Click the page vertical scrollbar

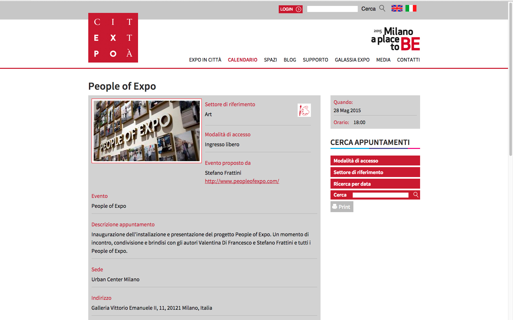click(510, 79)
